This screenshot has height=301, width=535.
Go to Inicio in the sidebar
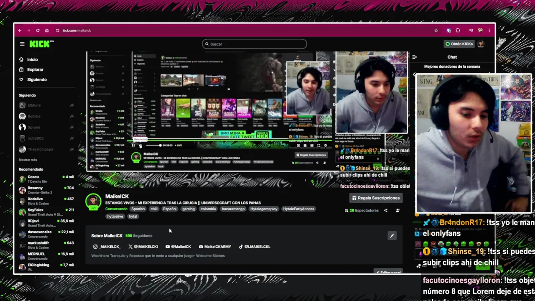(x=32, y=60)
